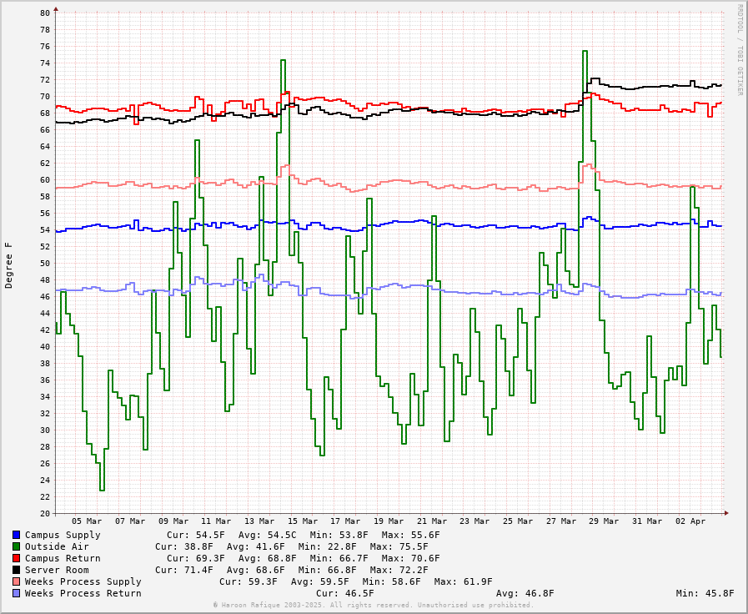Viewport: 748px width, 614px height.
Task: Click the 15 Mar date on x-axis
Action: (x=303, y=521)
